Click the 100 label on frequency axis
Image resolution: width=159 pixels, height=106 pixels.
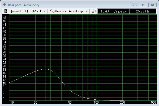pos(96,103)
